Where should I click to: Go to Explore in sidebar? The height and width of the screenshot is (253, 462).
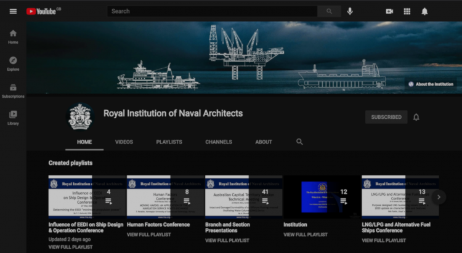tap(13, 63)
